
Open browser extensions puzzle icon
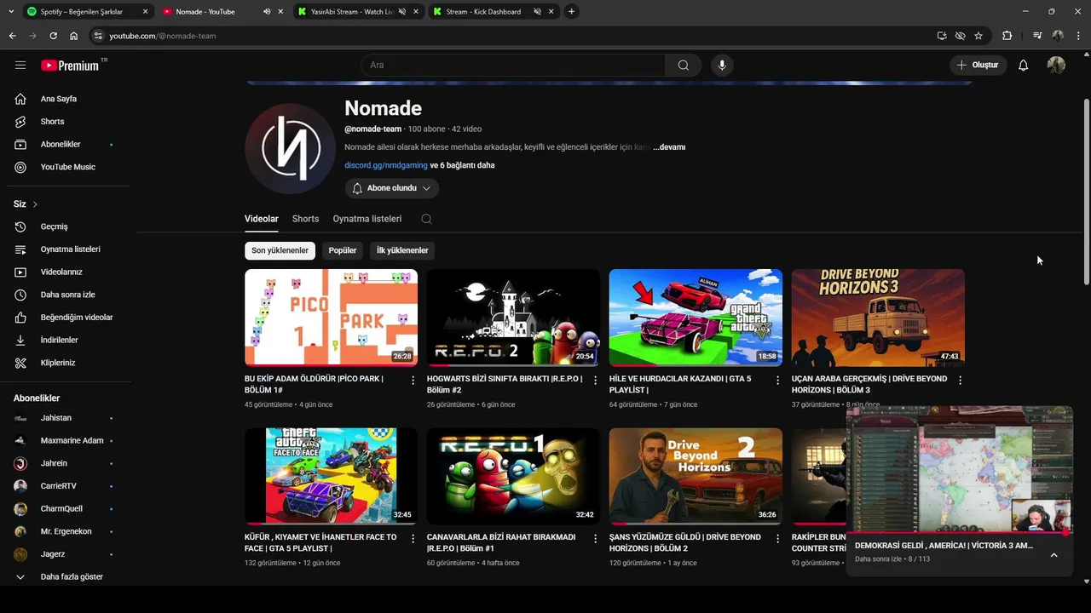(1007, 36)
